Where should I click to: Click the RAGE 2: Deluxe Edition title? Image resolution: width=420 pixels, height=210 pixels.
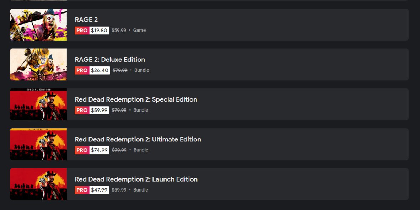click(110, 60)
